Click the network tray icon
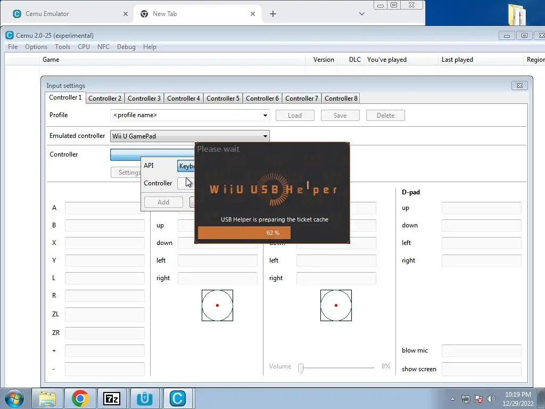Viewport: 545px width, 409px height. pos(465,399)
